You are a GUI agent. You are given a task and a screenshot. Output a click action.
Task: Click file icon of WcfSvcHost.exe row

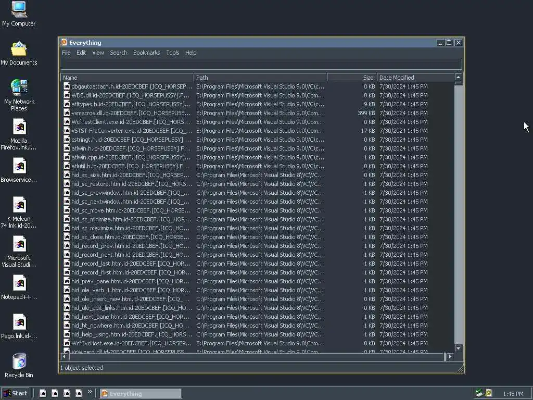pos(67,343)
